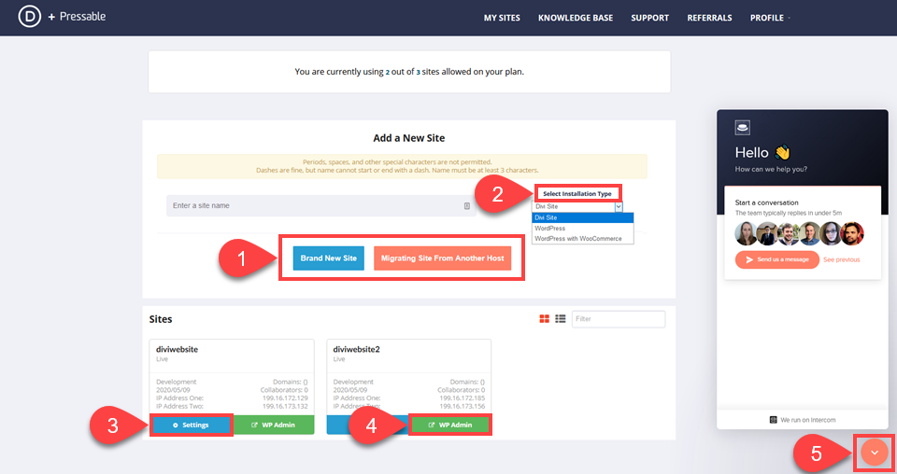Go to My Sites
This screenshot has width=897, height=474.
pyautogui.click(x=502, y=18)
